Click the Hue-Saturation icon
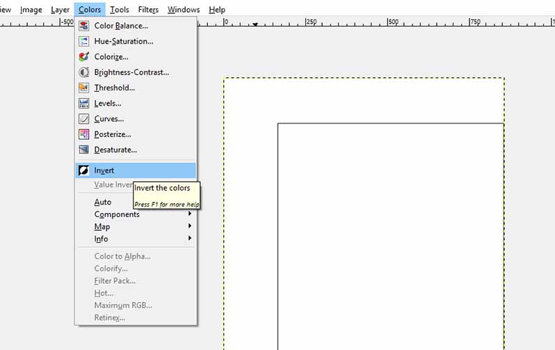 [84, 42]
